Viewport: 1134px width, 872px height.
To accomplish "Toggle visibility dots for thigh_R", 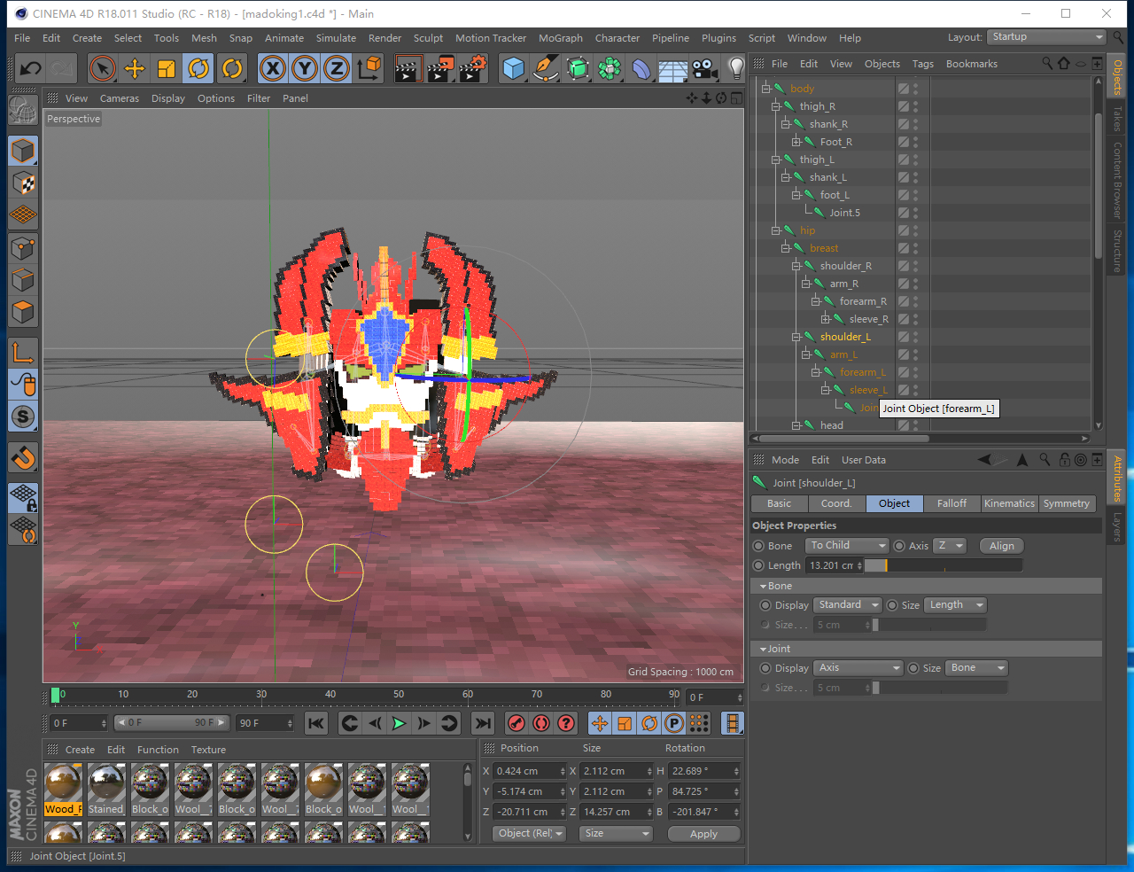I will 916,106.
